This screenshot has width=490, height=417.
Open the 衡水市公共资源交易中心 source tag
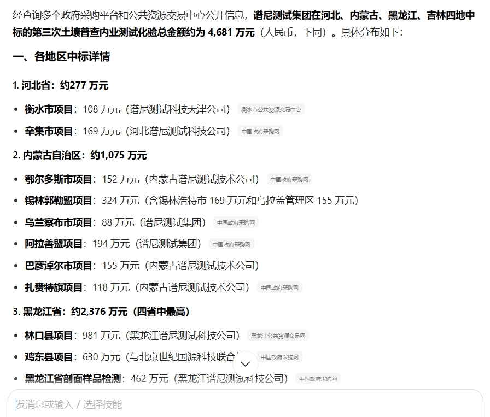tap(271, 109)
